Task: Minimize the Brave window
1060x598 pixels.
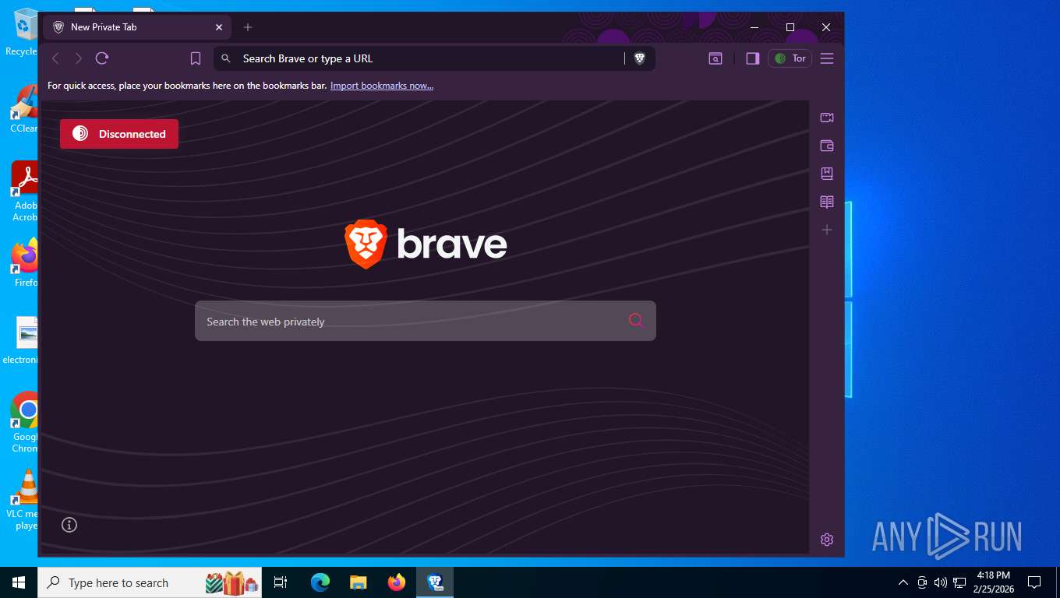Action: click(754, 27)
